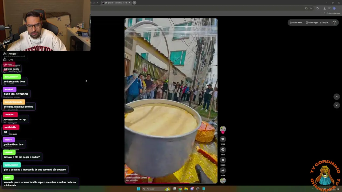This screenshot has height=192, width=342.
Task: Share the TikTok video with arrow icon
Action: (x=223, y=170)
